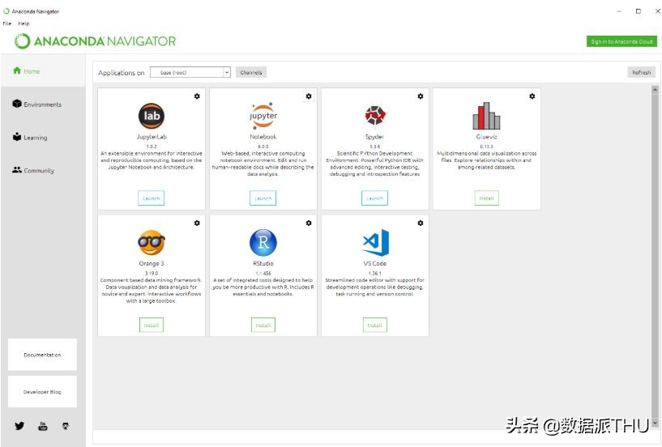The width and height of the screenshot is (662, 447).
Task: Open the Help menu
Action: [x=23, y=23]
